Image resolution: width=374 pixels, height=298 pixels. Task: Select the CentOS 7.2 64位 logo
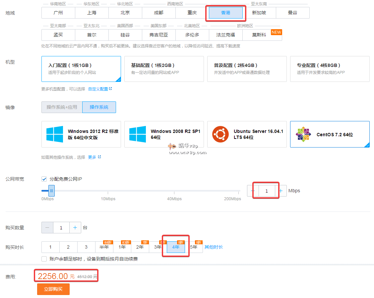click(x=303, y=134)
